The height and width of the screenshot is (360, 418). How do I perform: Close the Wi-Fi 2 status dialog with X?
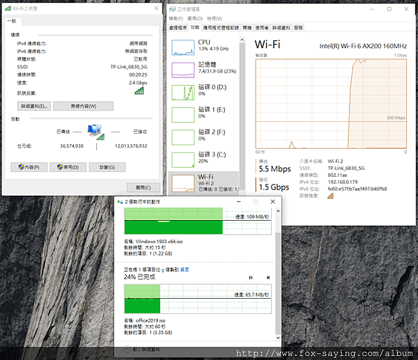[157, 8]
